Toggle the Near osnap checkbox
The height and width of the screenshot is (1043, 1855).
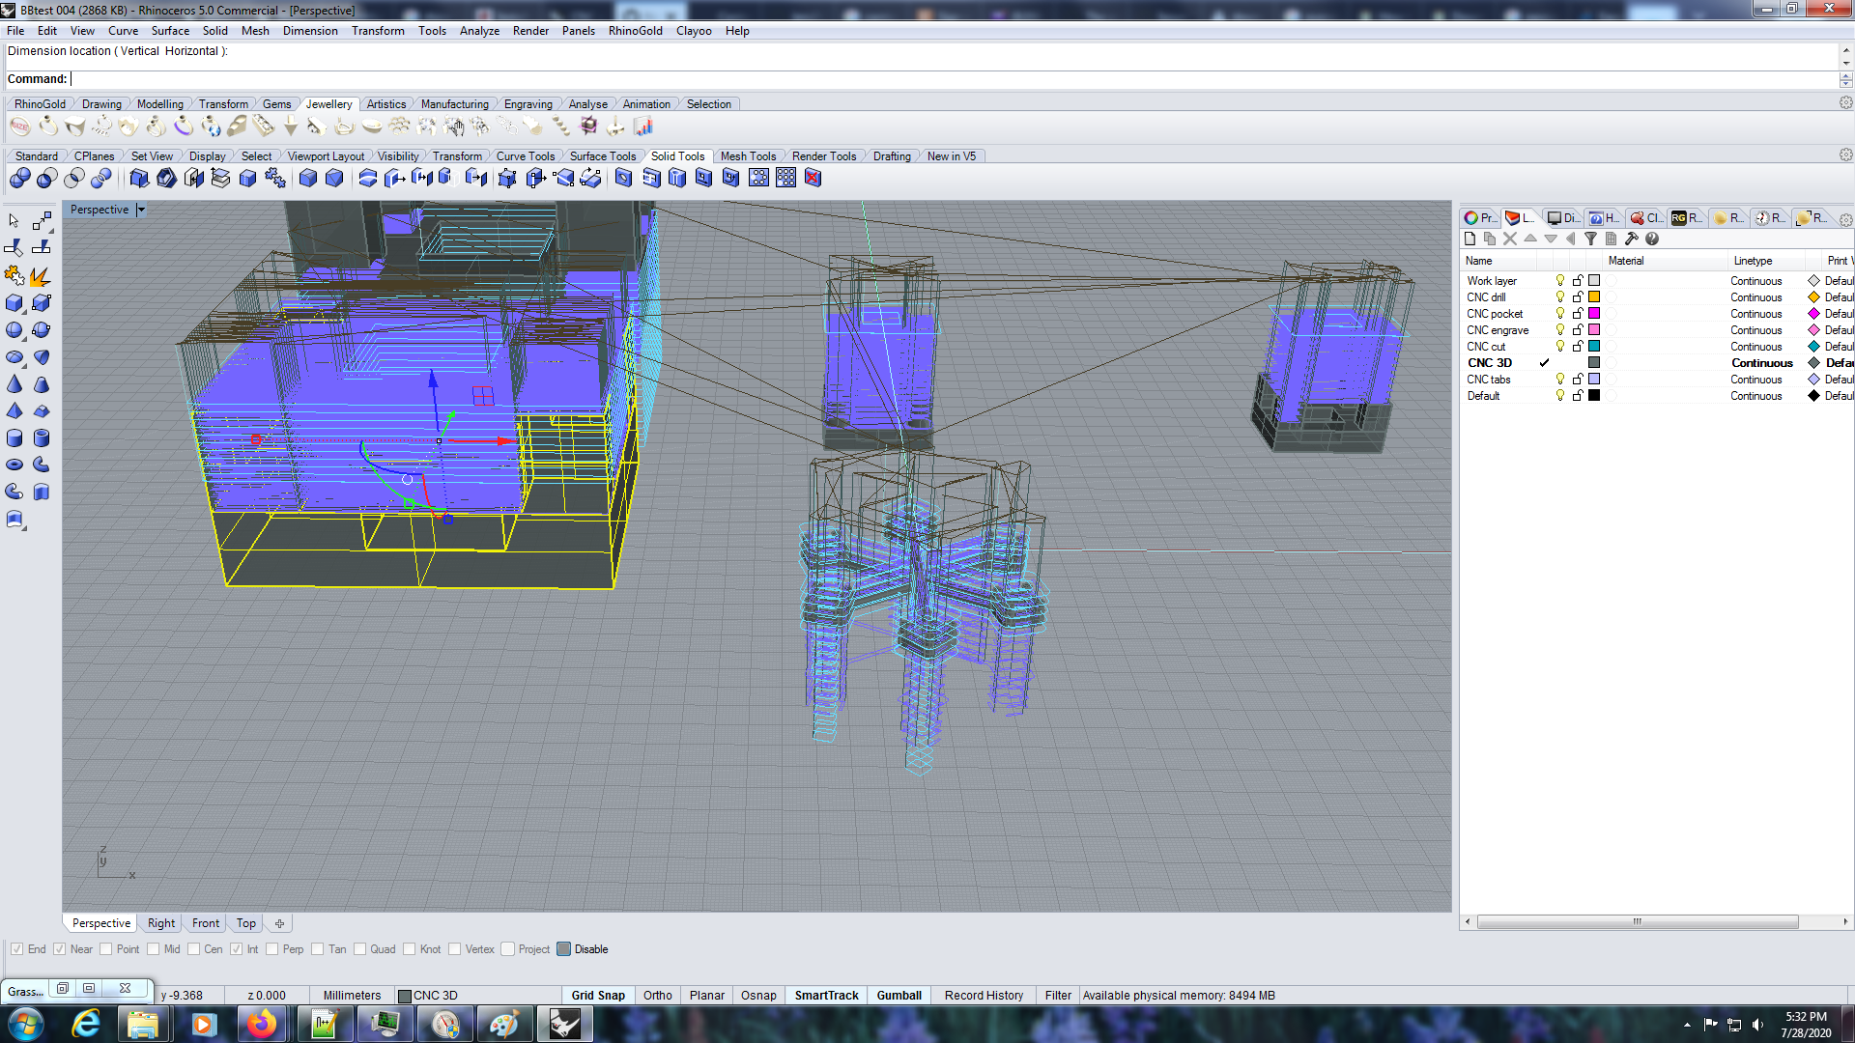coord(60,949)
